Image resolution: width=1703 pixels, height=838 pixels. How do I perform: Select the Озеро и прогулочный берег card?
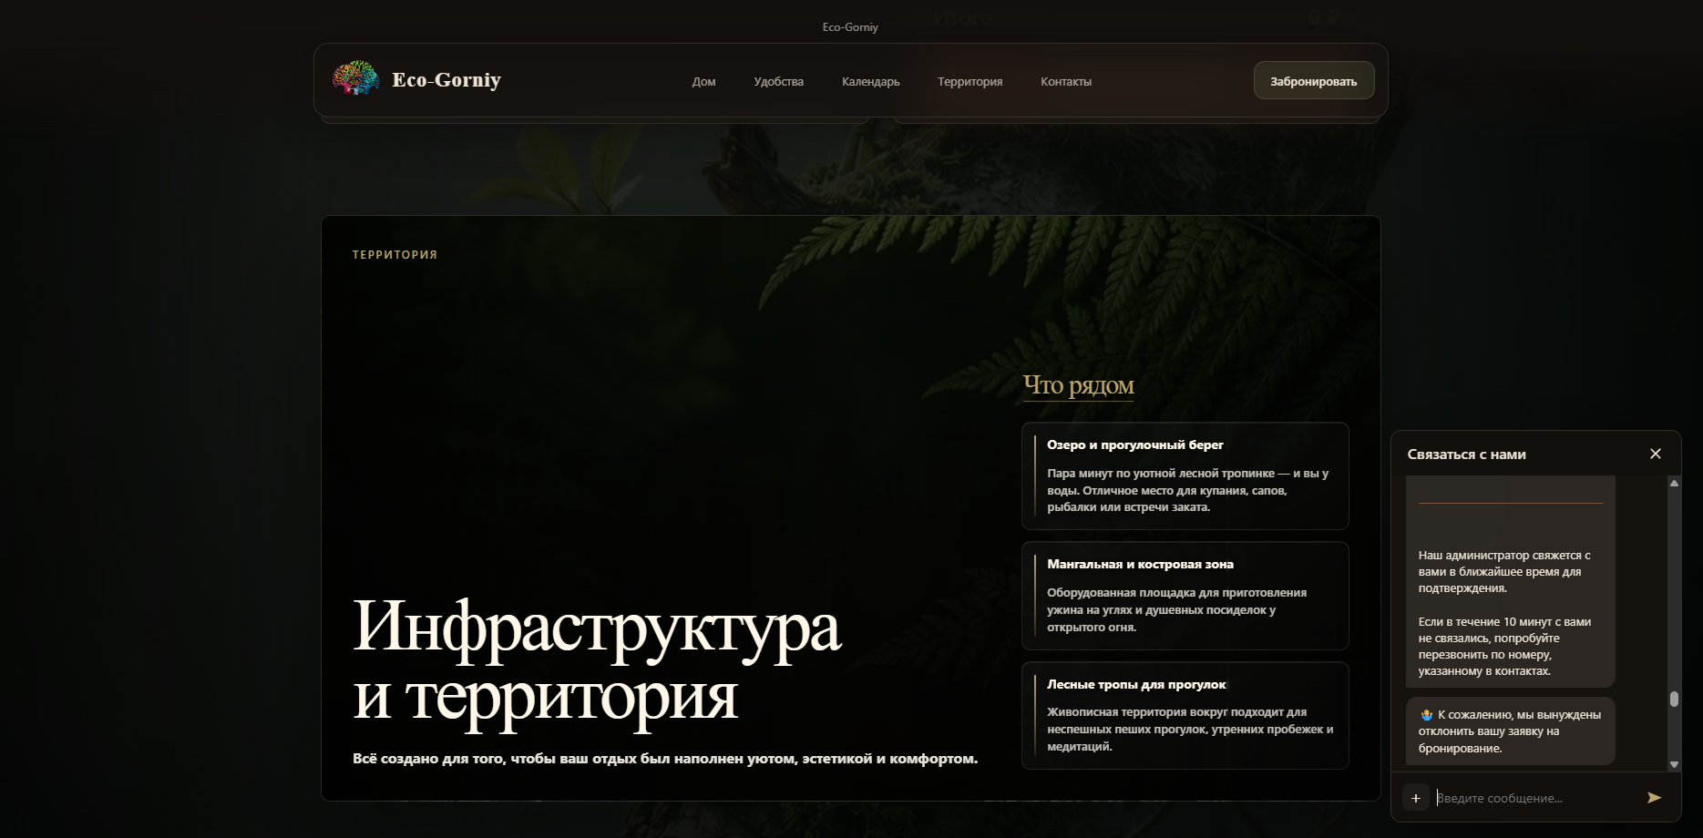point(1185,475)
